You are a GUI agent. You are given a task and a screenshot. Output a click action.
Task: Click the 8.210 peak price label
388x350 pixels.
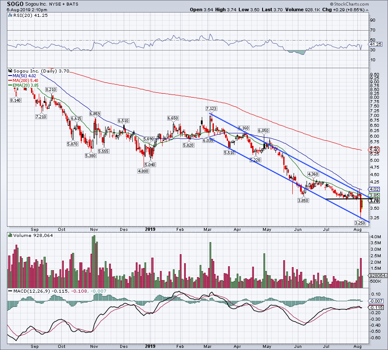click(x=51, y=90)
